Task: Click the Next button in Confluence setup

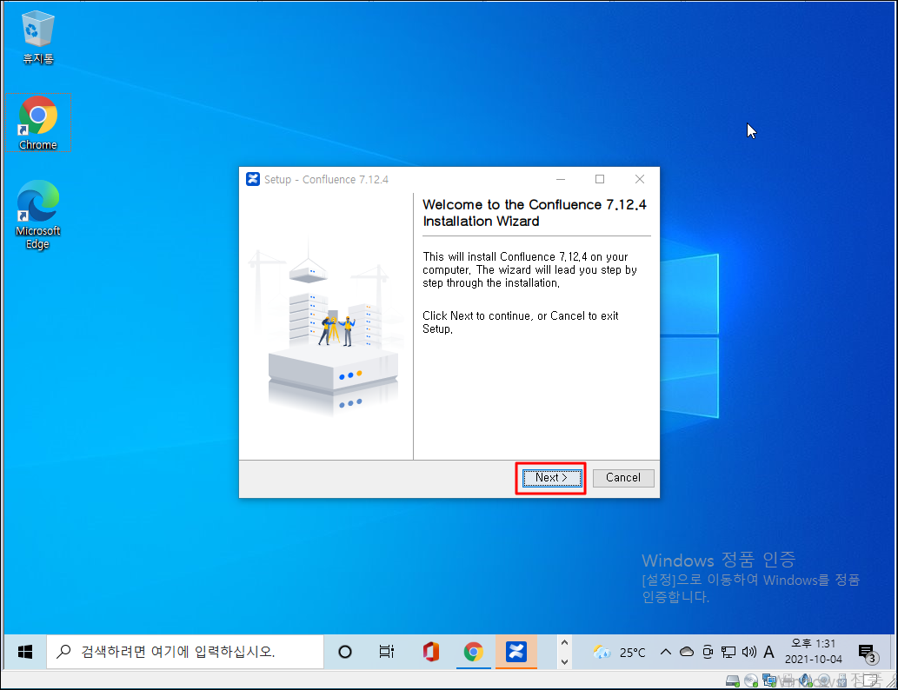Action: click(x=551, y=478)
